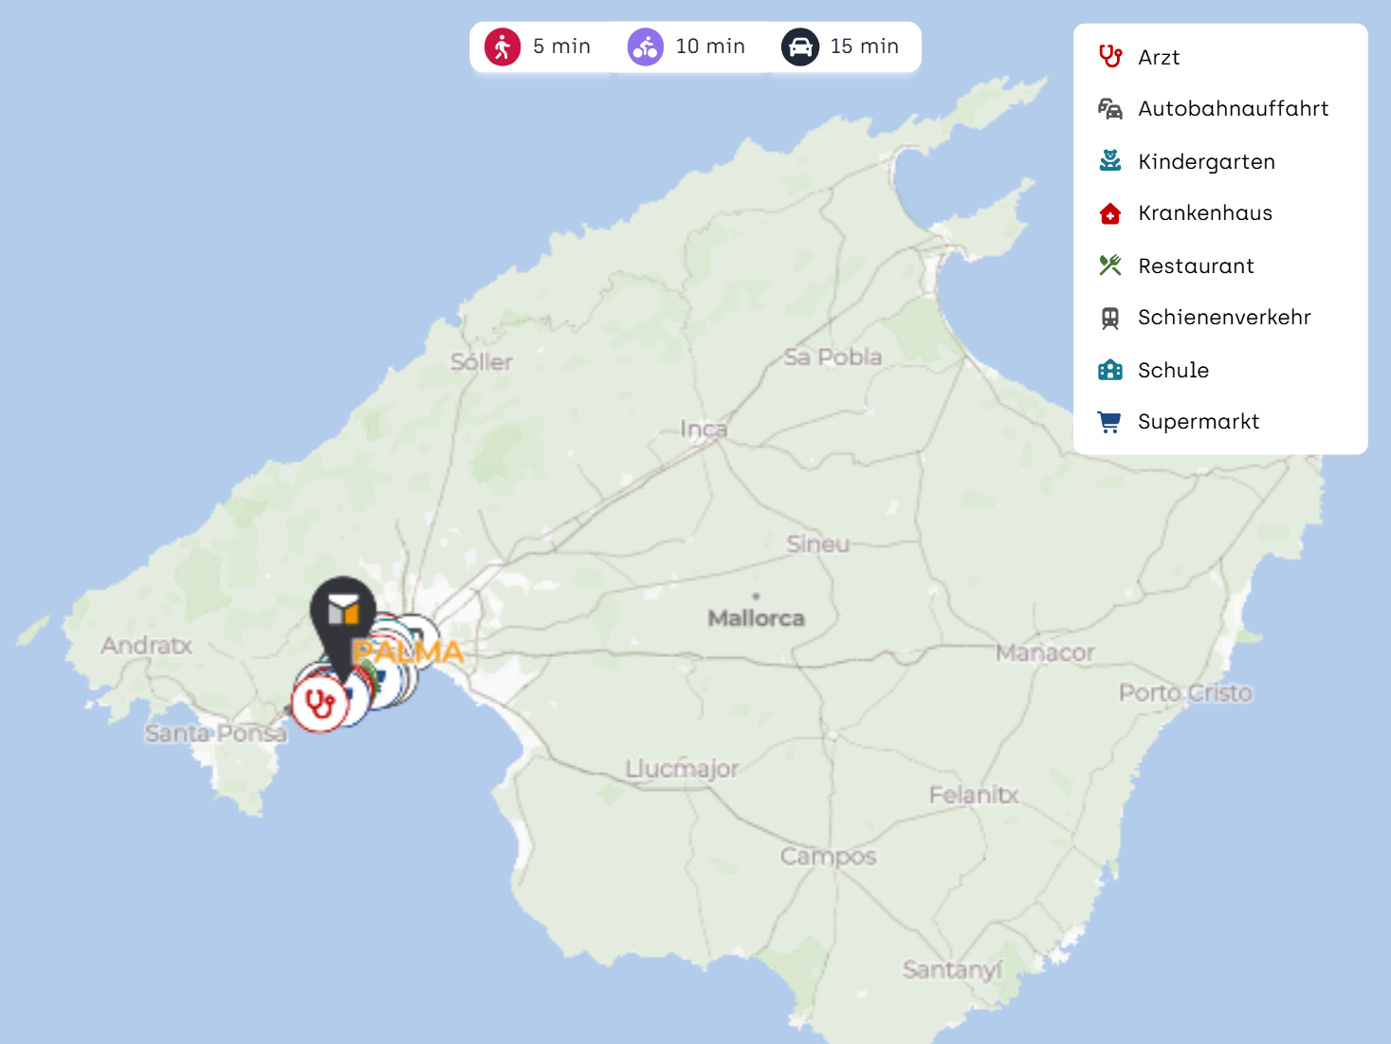Click the Autobahnauffahrt cars icon
The height and width of the screenshot is (1044, 1391).
tap(1110, 109)
